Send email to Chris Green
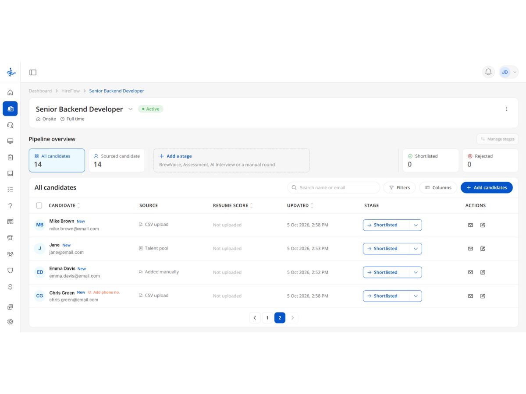This screenshot has width=526, height=394. point(470,296)
